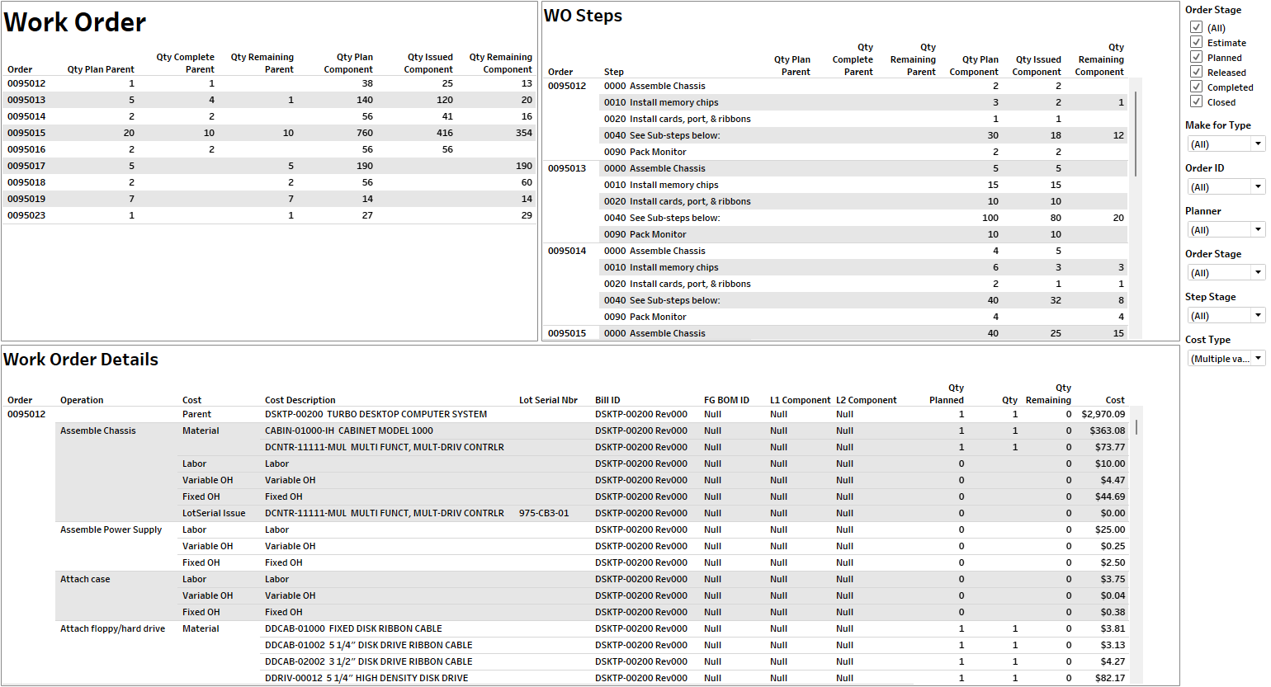1271x687 pixels.
Task: Open the Make for Type dropdown
Action: point(1226,144)
